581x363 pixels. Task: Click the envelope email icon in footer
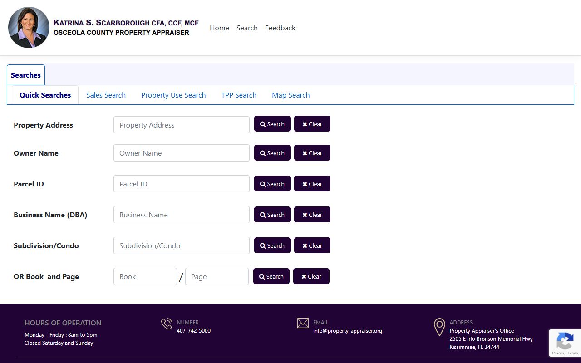coord(303,323)
